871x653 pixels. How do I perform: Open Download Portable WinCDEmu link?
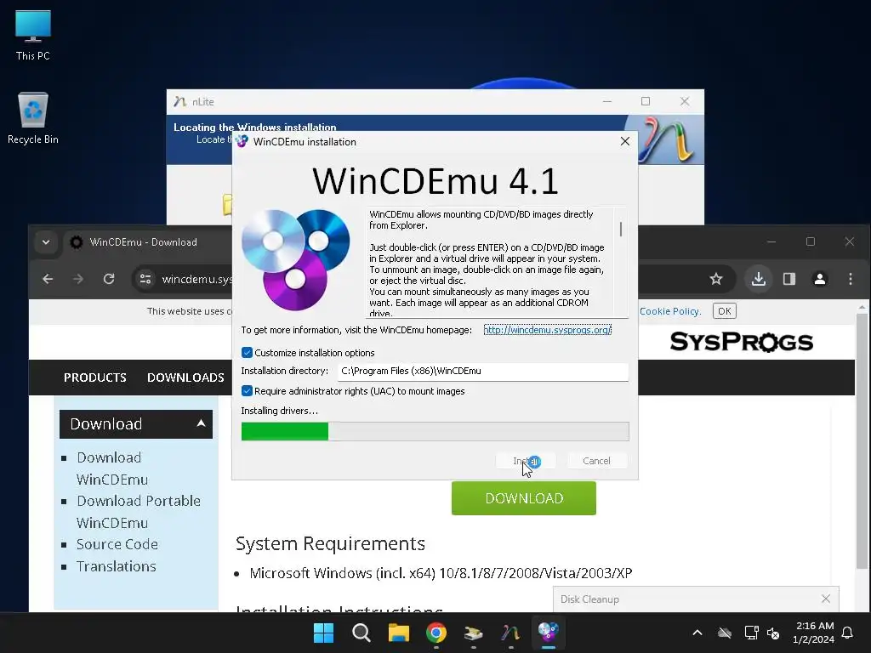pyautogui.click(x=139, y=511)
